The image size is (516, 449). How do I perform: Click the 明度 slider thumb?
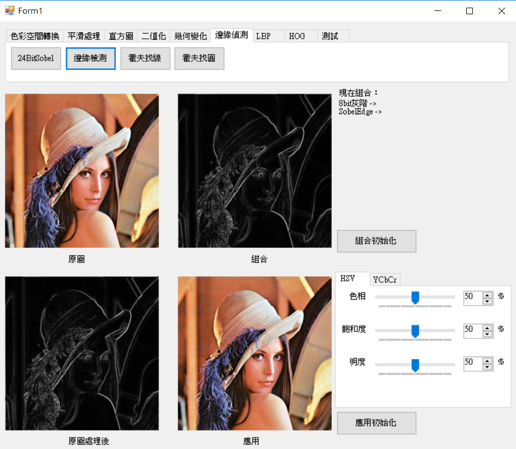click(x=415, y=365)
